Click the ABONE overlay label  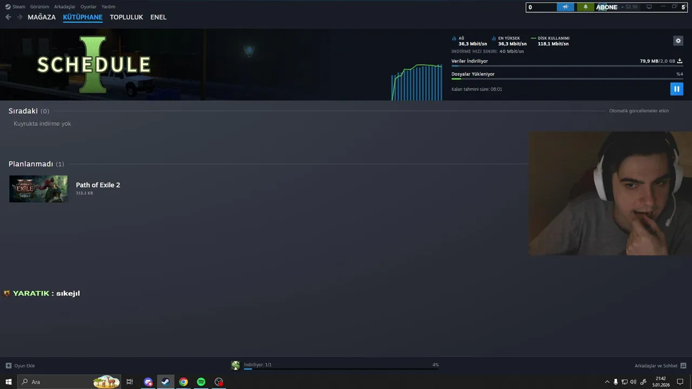[607, 8]
